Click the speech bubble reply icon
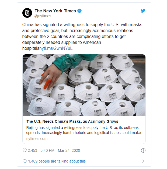Image resolution: width=167 pixels, height=169 pixels. tap(25, 161)
